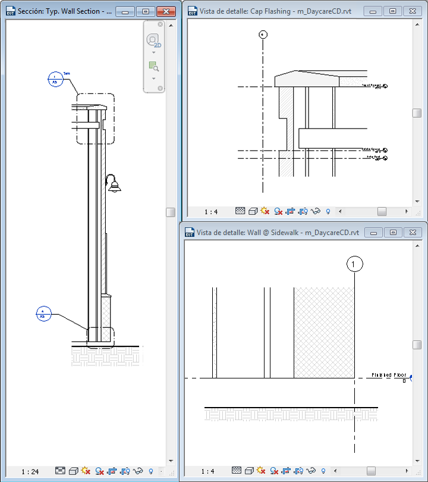Viewport: 428px width, 482px height.
Task: Click the vertical scrollbar thumb in the Wall @ Sidewalk window
Action: [x=417, y=345]
